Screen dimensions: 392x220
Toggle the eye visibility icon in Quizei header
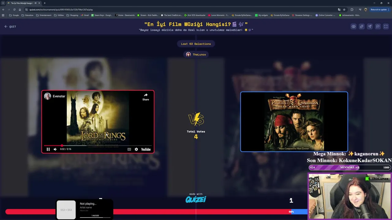353,27
